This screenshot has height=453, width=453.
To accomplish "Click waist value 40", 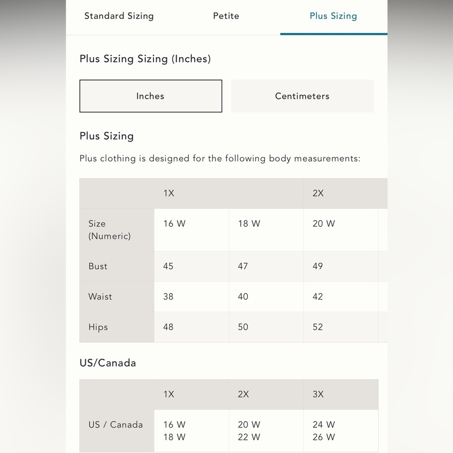I will pyautogui.click(x=266, y=297).
